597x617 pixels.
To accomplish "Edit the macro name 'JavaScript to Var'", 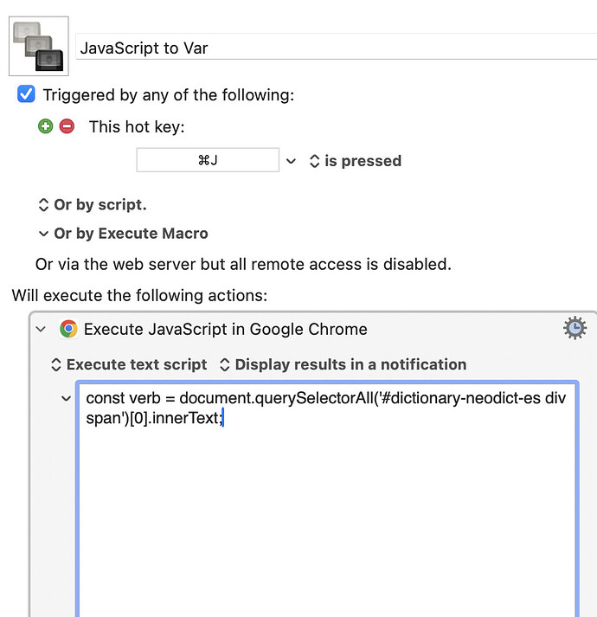I will point(337,48).
